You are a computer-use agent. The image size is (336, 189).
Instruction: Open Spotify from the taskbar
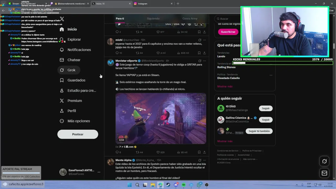coord(183,185)
